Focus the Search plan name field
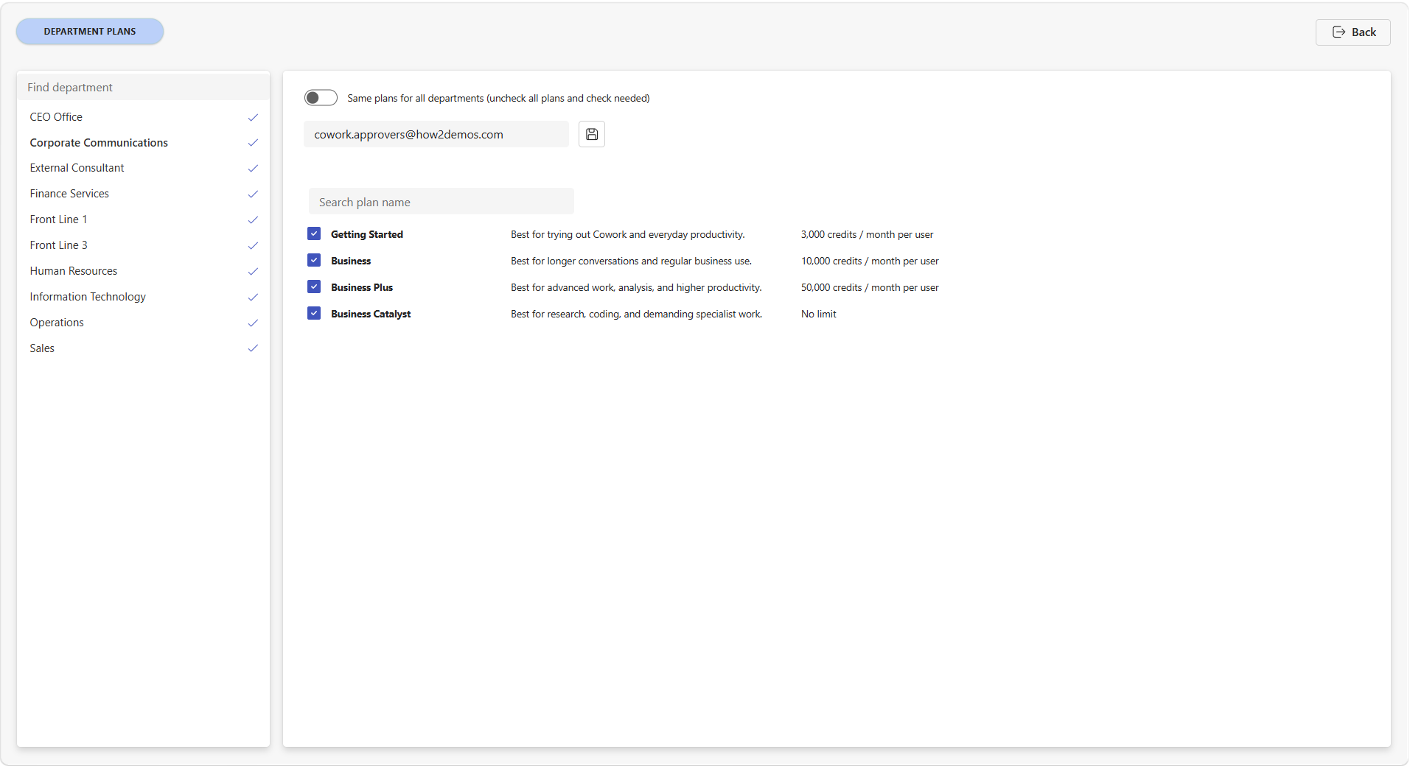Image resolution: width=1410 pixels, height=766 pixels. [x=442, y=201]
